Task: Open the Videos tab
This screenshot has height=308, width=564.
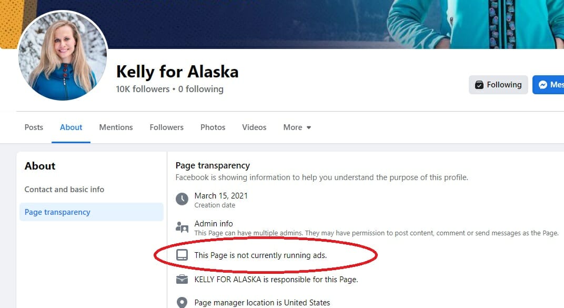Action: [x=254, y=127]
